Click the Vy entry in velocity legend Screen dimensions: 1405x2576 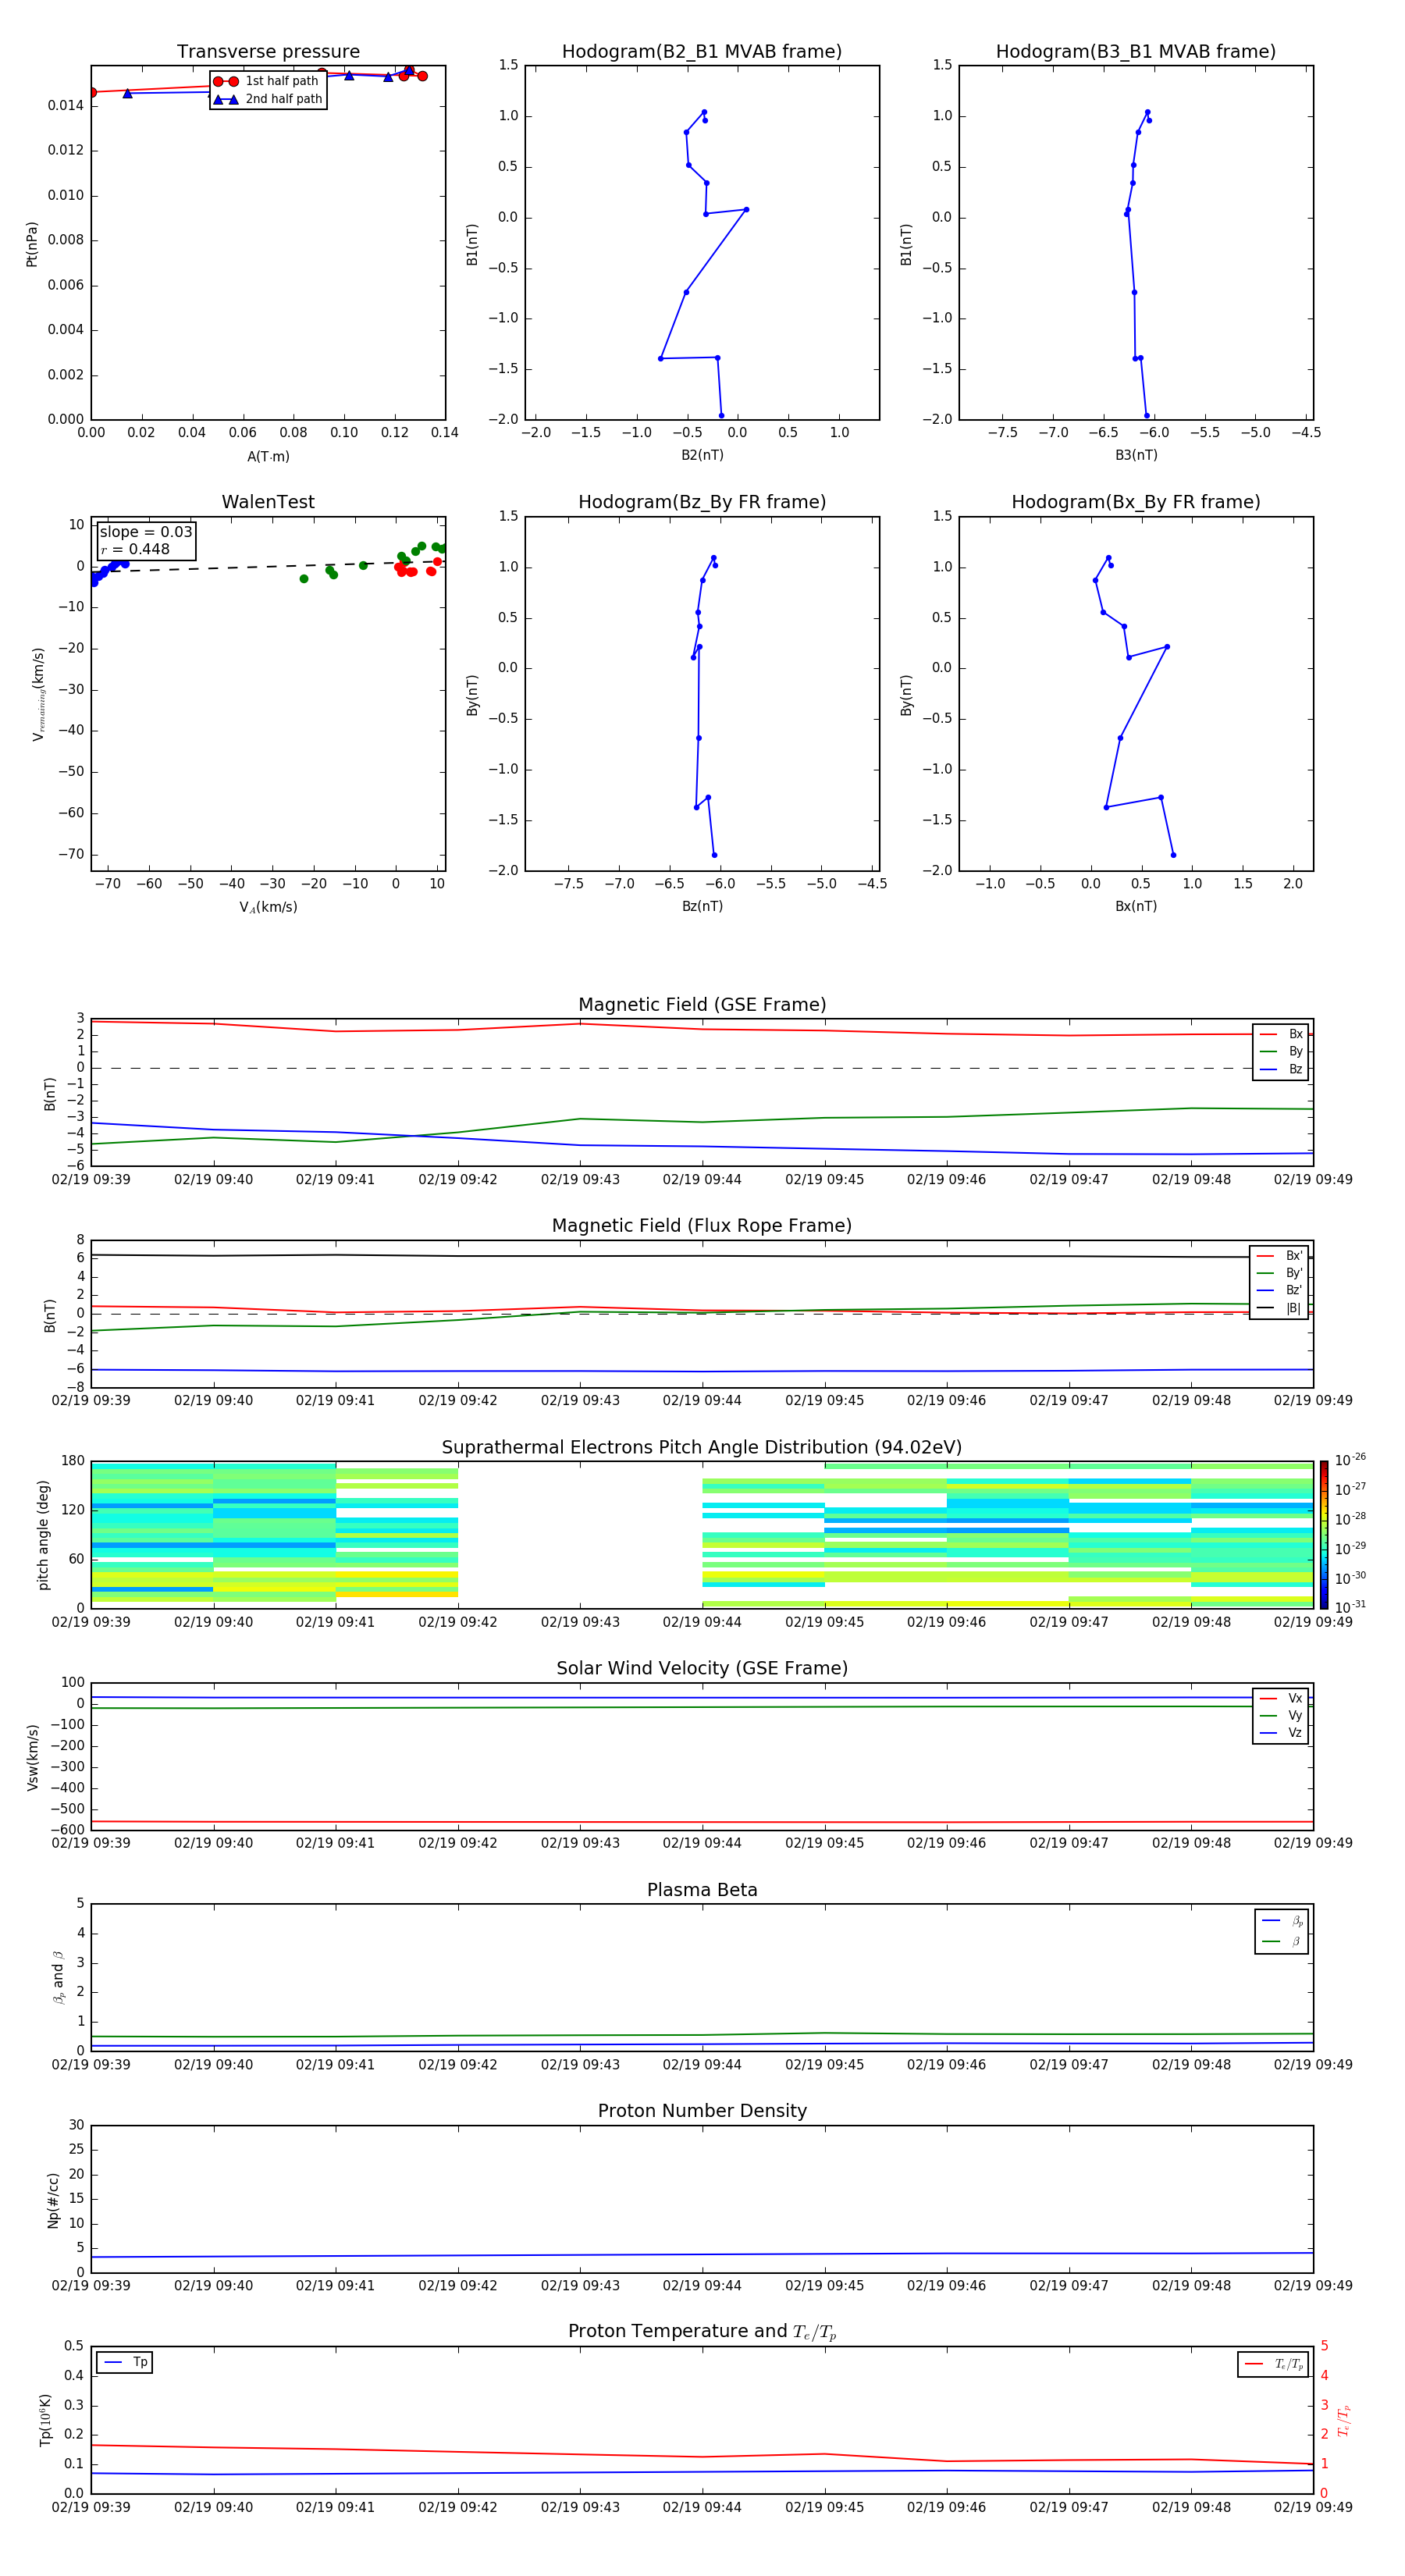pos(1281,1715)
